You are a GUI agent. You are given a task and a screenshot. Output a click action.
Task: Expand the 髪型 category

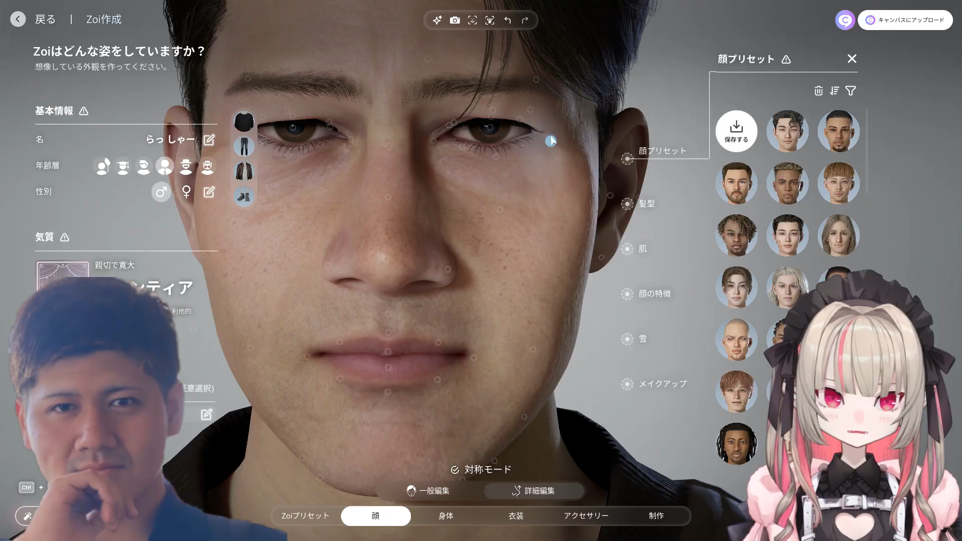tap(627, 204)
